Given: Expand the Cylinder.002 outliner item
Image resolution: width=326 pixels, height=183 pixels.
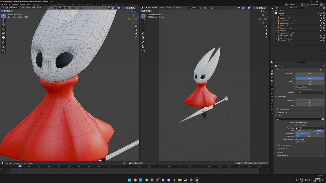Looking at the screenshot, I should click(x=276, y=23).
